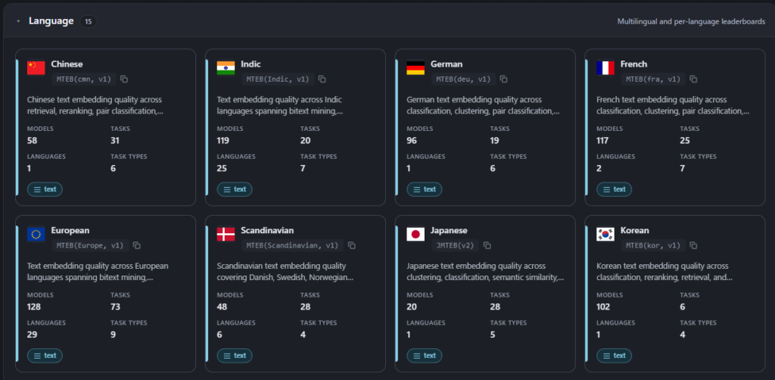Copy the JMTEB(v2) benchmark name

point(487,245)
